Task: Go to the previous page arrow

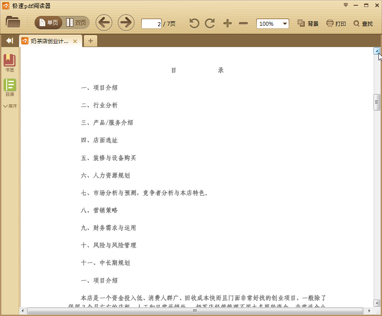Action: (x=104, y=23)
